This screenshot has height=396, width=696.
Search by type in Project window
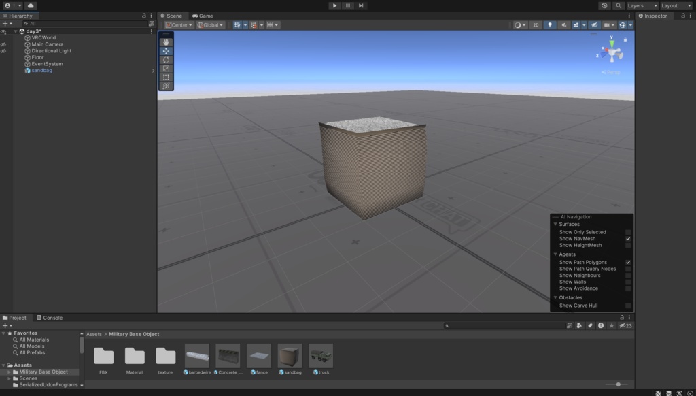click(579, 326)
